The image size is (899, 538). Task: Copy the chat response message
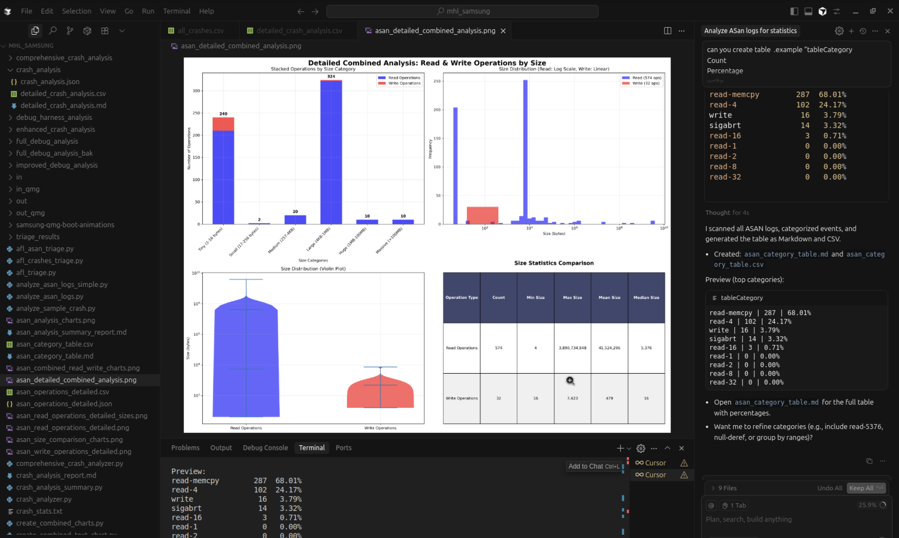click(869, 461)
